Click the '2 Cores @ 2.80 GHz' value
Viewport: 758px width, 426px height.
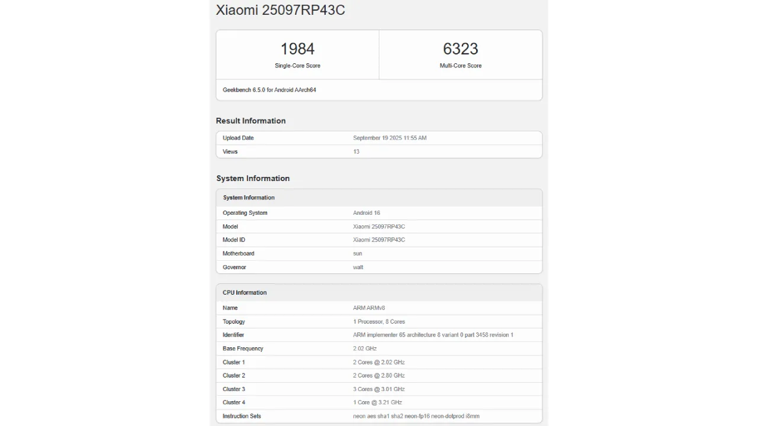379,376
